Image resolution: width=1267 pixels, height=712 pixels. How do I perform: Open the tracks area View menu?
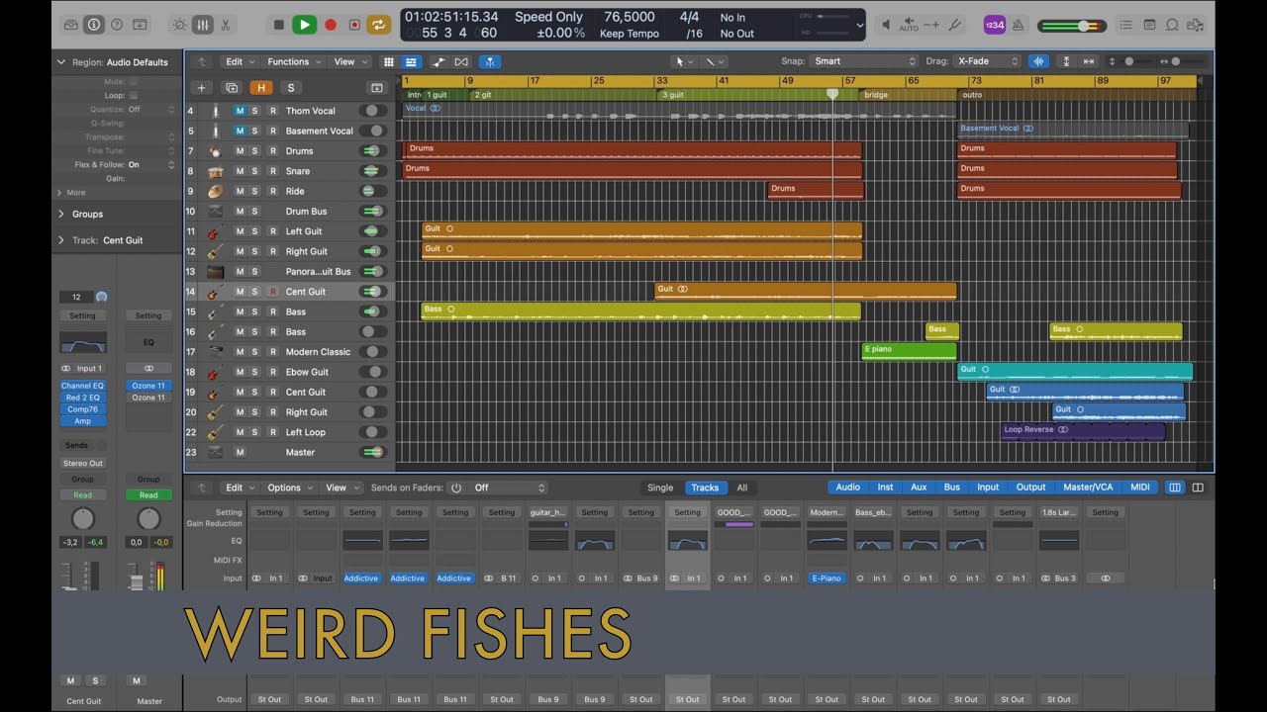point(349,61)
